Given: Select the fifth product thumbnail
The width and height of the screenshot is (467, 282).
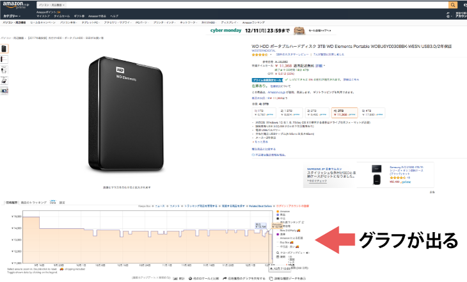Looking at the screenshot, I should pyautogui.click(x=4, y=91).
